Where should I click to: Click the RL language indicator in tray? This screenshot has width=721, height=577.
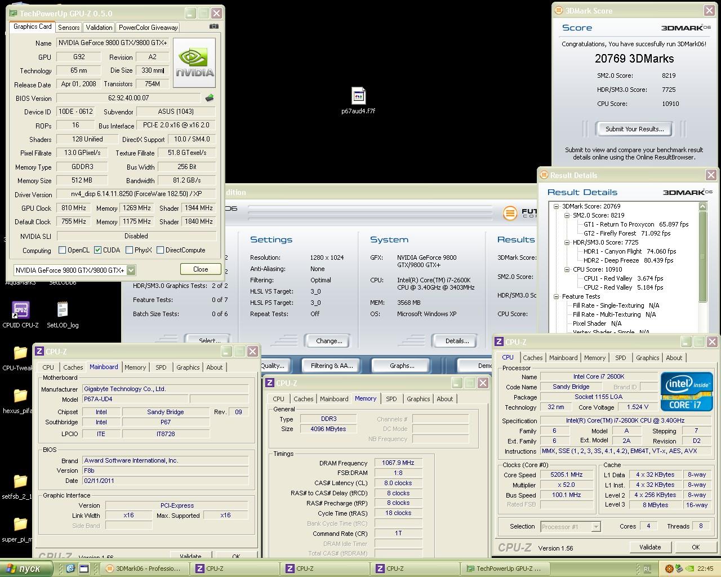648,569
